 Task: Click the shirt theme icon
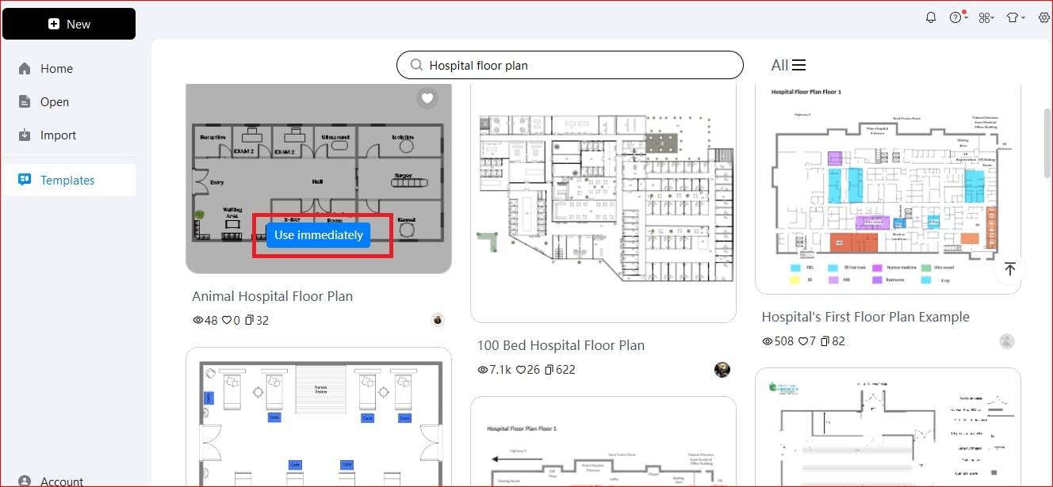pyautogui.click(x=1013, y=17)
